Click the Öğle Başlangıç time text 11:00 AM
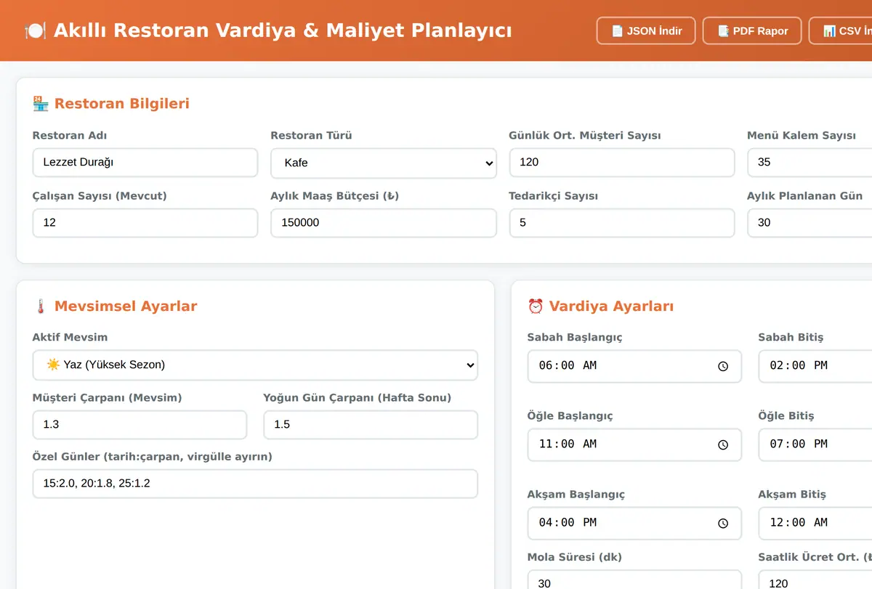 point(568,444)
